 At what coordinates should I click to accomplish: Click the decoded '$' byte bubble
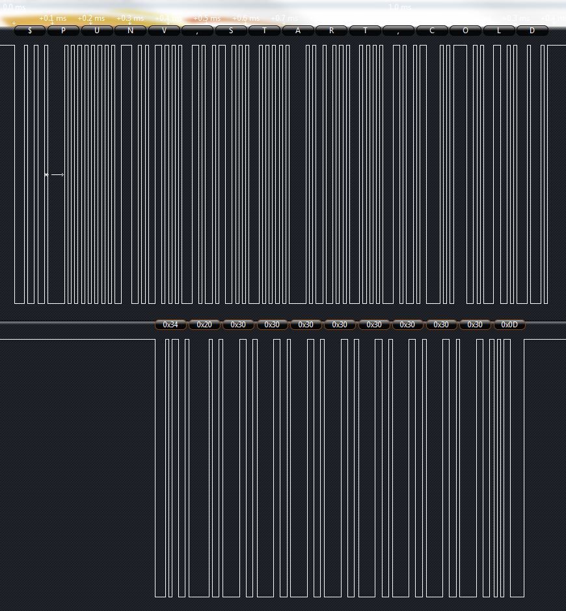(30, 31)
